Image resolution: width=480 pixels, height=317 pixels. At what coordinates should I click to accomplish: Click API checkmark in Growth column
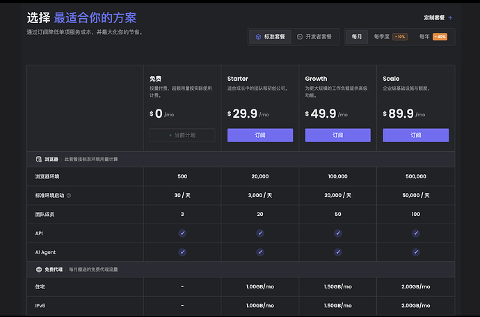point(338,233)
